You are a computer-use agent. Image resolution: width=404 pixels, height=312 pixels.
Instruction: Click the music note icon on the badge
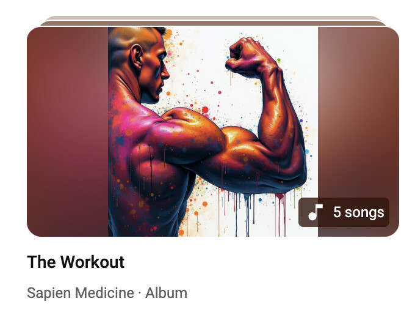point(316,212)
